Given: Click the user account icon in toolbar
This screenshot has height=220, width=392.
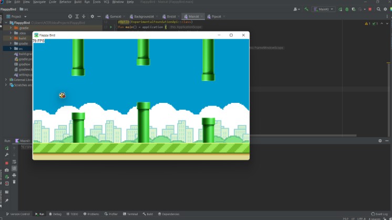Looking at the screenshot, I should tap(296, 9).
